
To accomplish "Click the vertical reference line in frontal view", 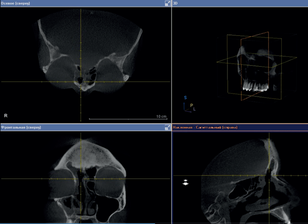I will 81,154.
